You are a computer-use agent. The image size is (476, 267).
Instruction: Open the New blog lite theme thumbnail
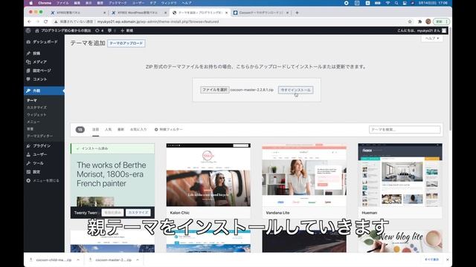coord(400,241)
